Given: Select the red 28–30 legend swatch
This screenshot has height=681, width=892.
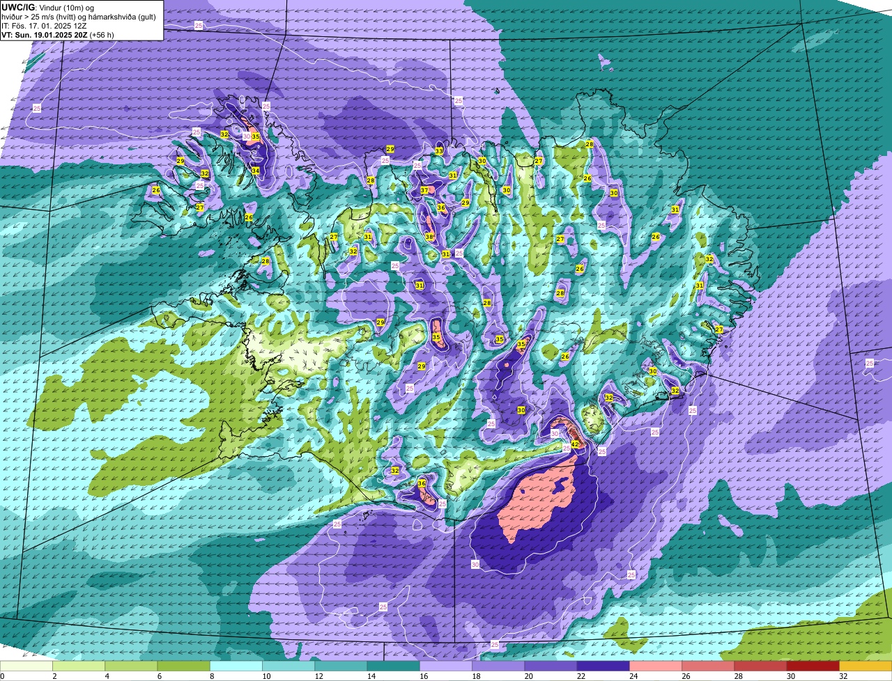Looking at the screenshot, I should 761,666.
